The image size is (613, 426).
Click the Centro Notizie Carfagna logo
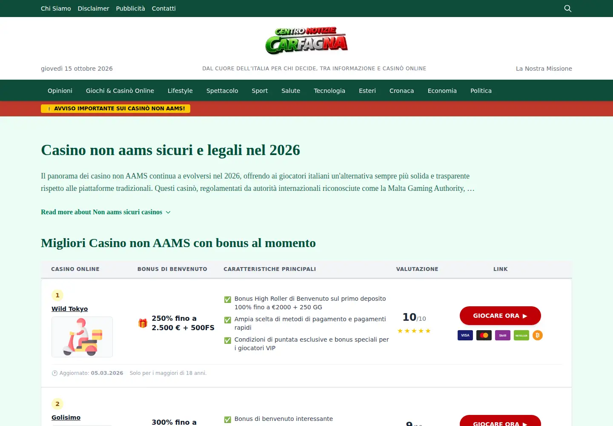(x=306, y=41)
